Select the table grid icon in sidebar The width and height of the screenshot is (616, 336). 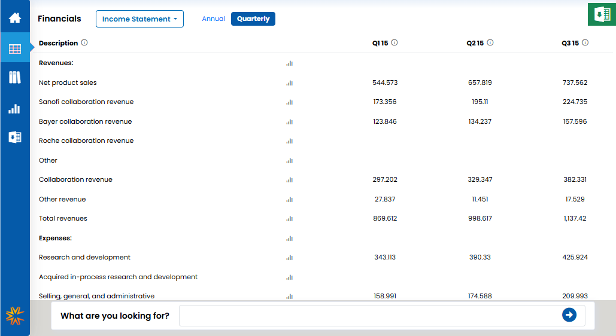15,49
